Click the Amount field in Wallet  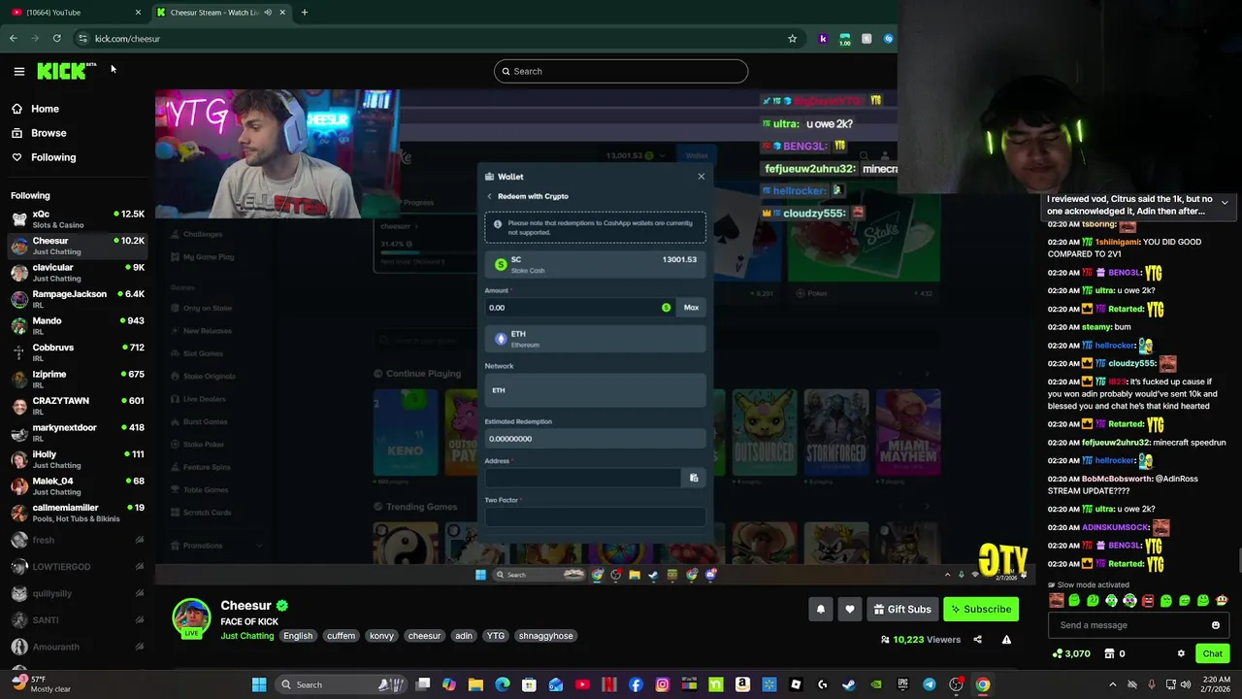[579, 308]
